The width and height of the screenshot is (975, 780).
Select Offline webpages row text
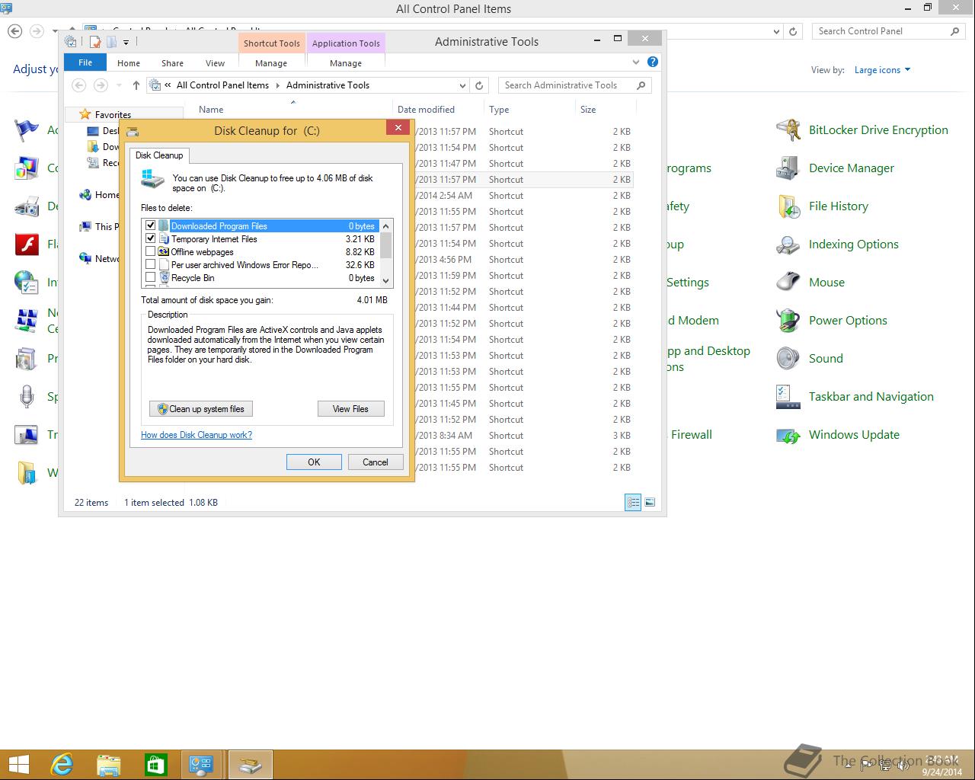click(x=202, y=252)
